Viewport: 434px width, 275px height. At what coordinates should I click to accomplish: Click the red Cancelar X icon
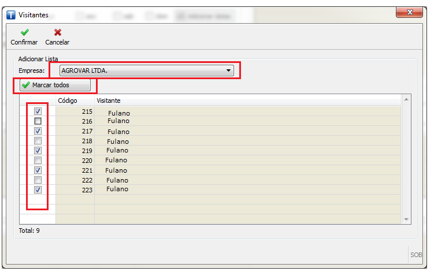point(57,32)
